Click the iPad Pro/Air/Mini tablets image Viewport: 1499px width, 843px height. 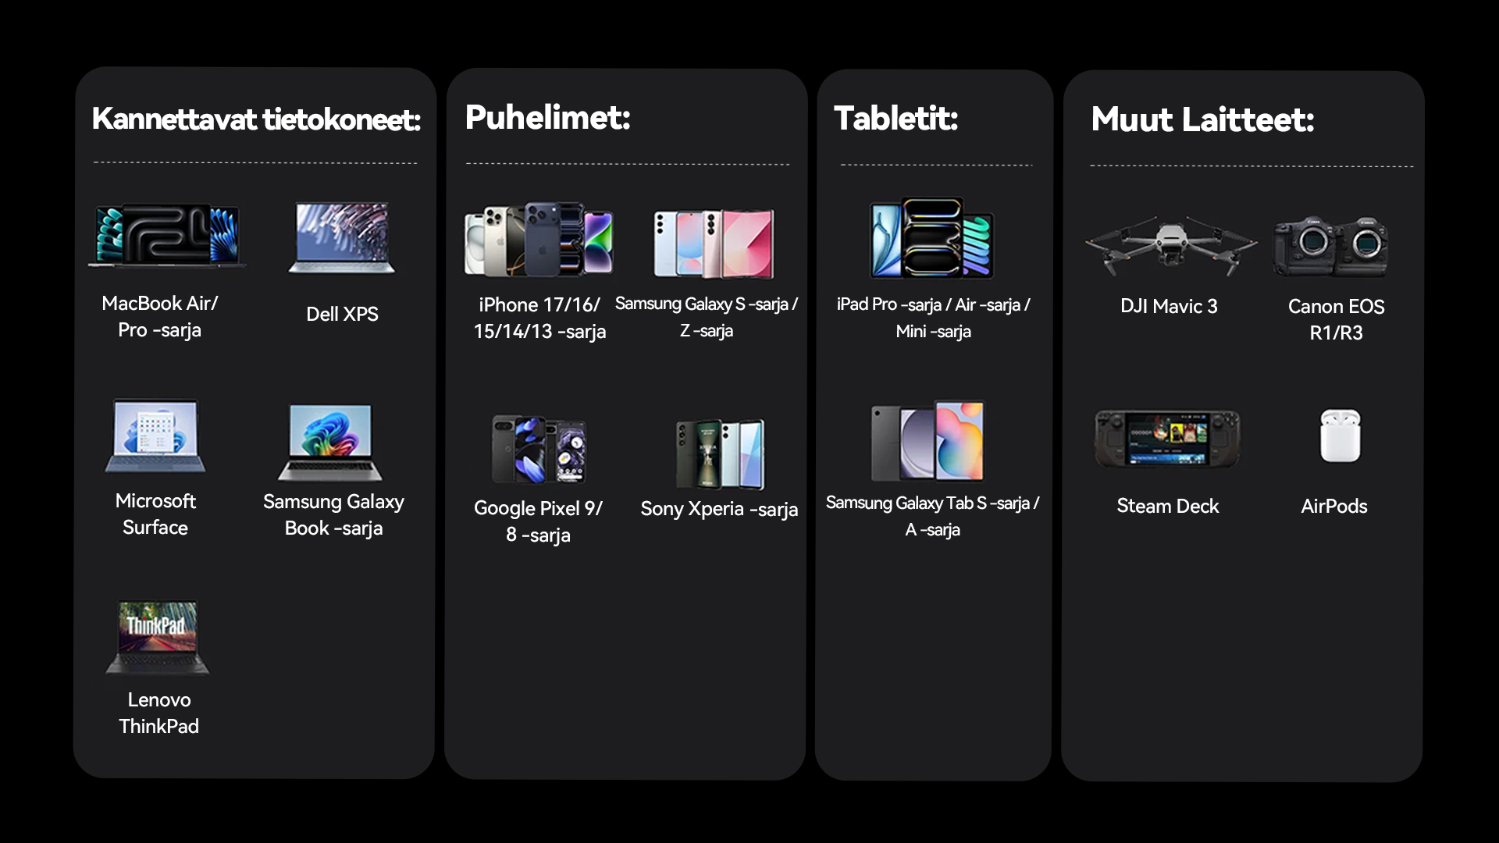(932, 238)
